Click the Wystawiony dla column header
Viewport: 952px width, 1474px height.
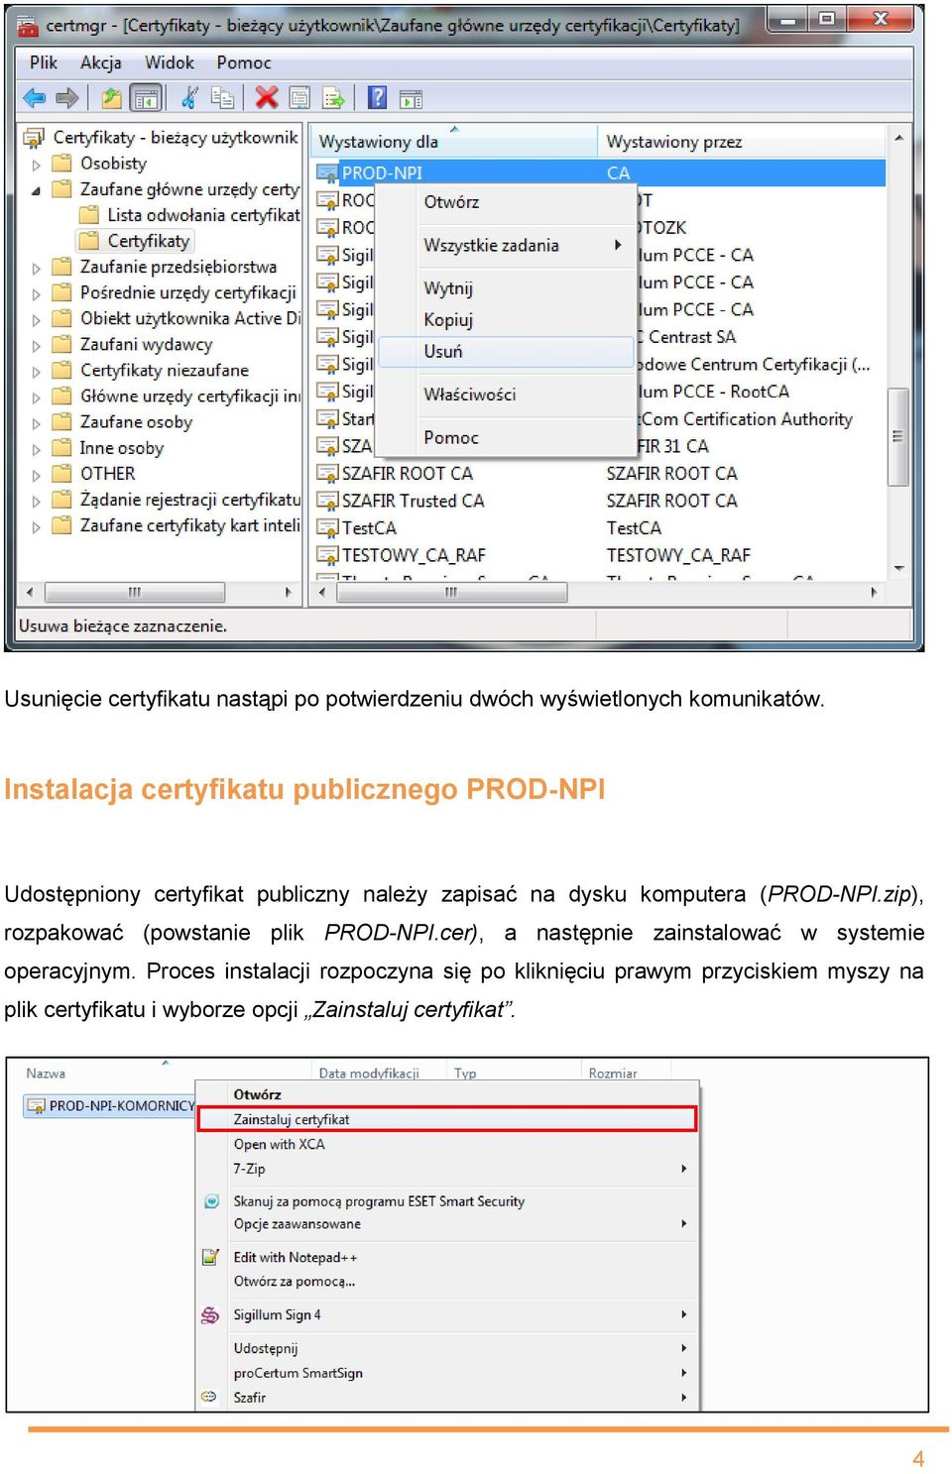pos(454,142)
